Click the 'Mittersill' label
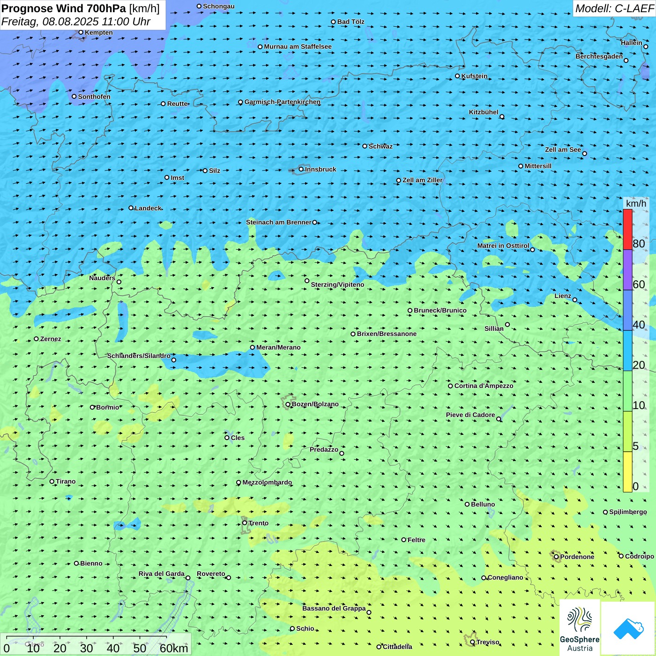The height and width of the screenshot is (656, 656). 538,166
